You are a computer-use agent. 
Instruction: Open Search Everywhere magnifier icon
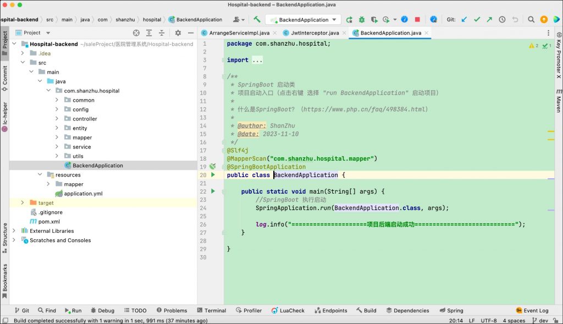(531, 19)
